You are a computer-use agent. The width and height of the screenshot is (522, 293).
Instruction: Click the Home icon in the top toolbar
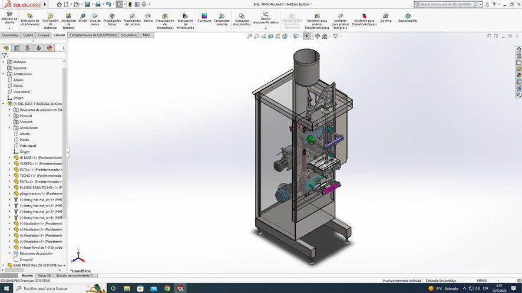click(60, 4)
